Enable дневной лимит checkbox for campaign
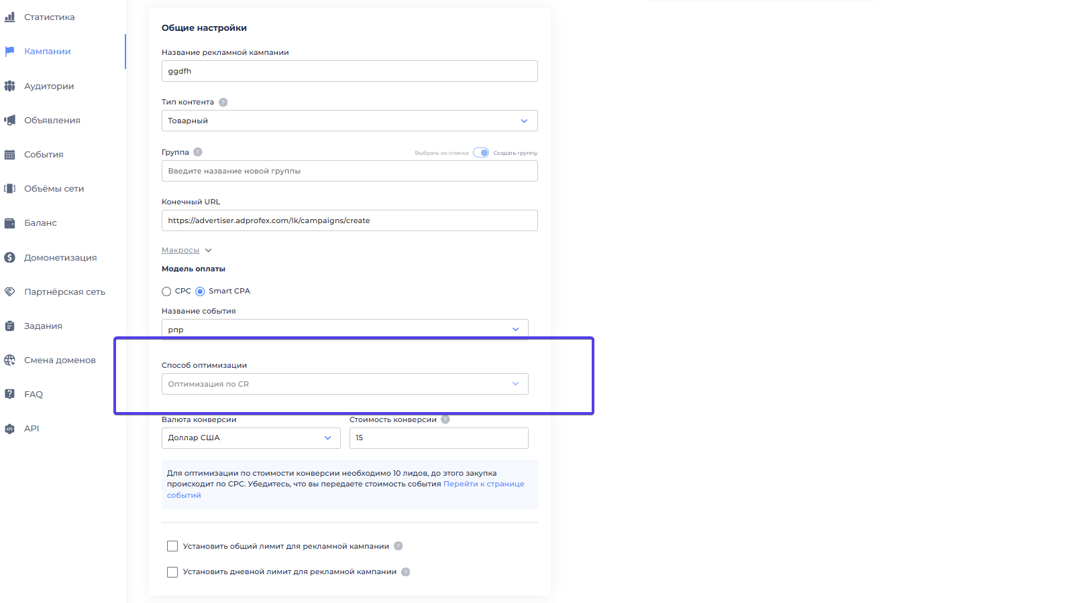Image resolution: width=1068 pixels, height=603 pixels. [172, 572]
